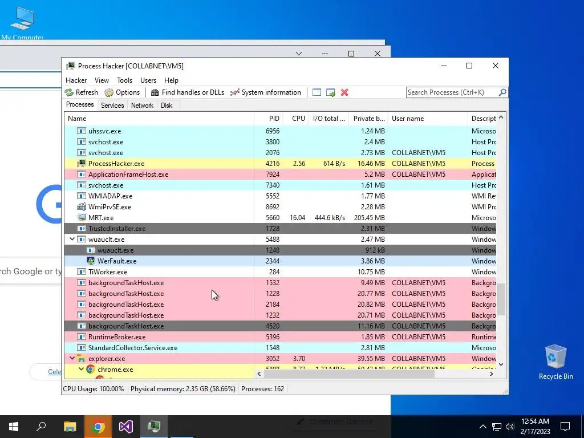Click the ProcessHacker.exe process icon
Screen dimensions: 584x438
click(81, 164)
